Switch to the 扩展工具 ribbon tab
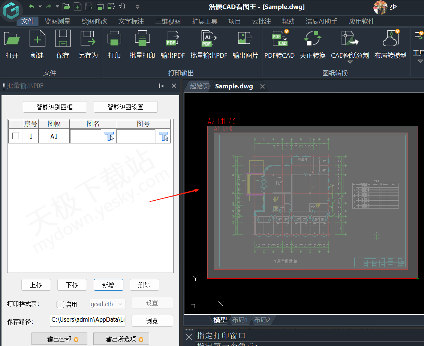 click(x=204, y=21)
